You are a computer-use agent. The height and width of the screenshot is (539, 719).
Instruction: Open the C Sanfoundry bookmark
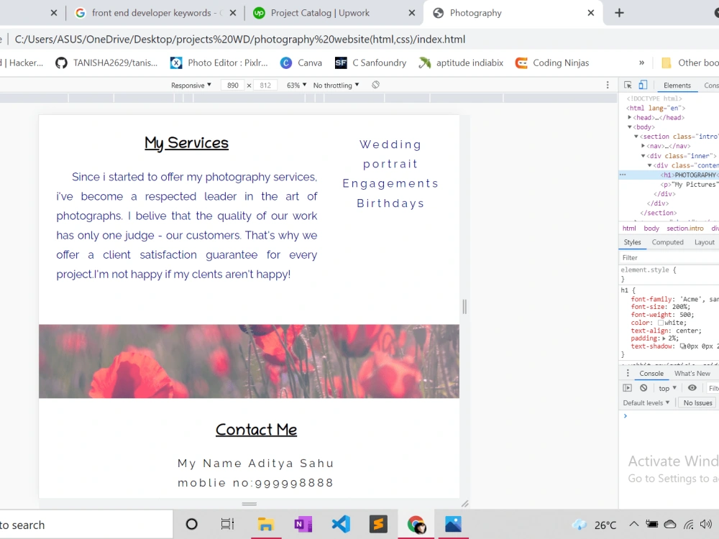coord(370,63)
